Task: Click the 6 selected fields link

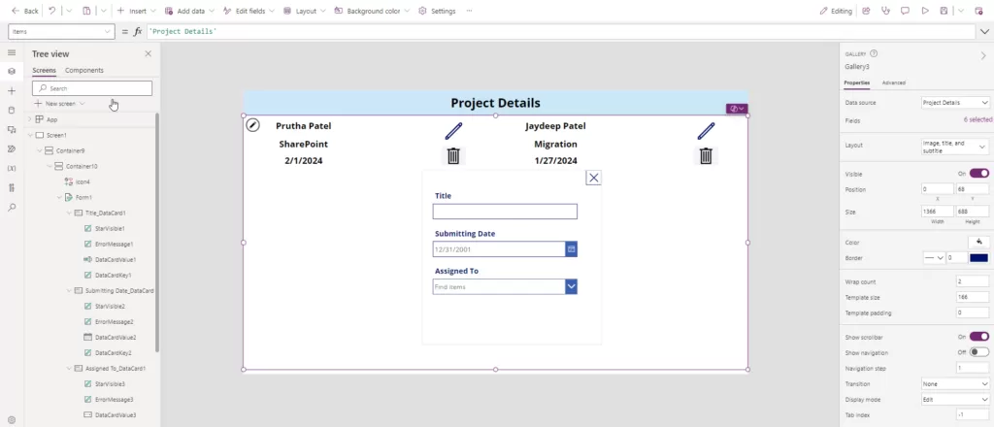Action: point(977,120)
